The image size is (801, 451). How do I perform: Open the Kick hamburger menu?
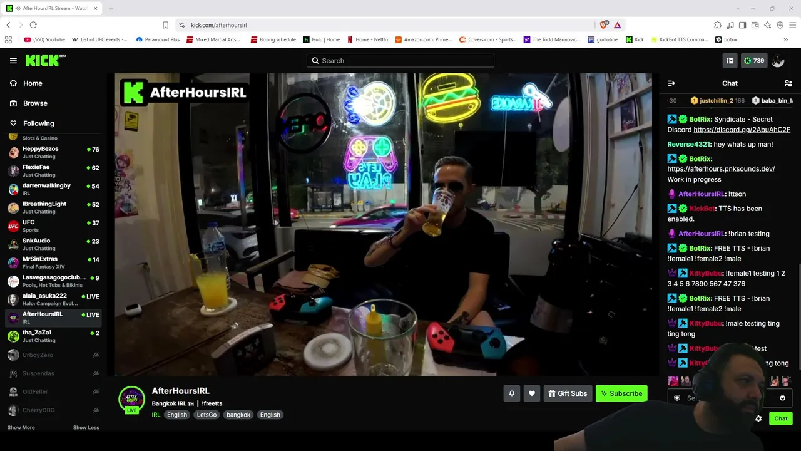[13, 61]
